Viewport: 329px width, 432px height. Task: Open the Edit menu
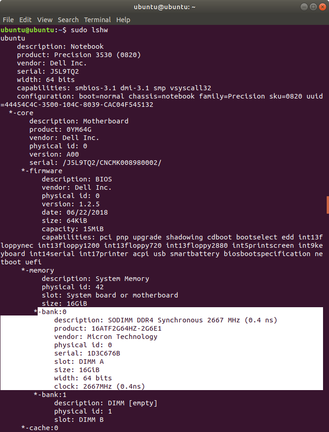25,20
